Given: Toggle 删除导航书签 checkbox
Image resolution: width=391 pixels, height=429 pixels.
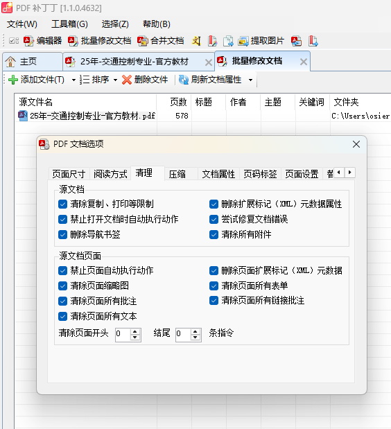Looking at the screenshot, I should click(x=62, y=234).
